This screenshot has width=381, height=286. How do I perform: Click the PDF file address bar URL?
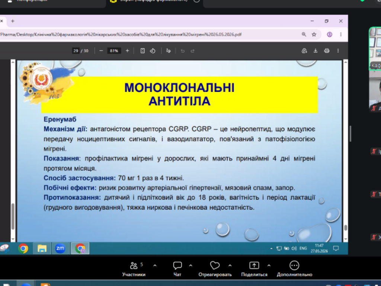121,35
